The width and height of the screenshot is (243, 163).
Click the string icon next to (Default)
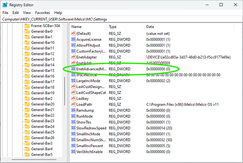click(x=73, y=33)
